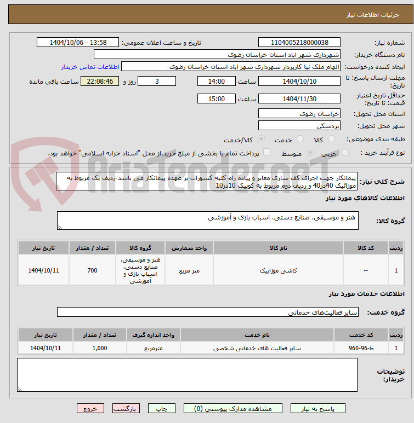Click the خروج exit button

pos(90,408)
